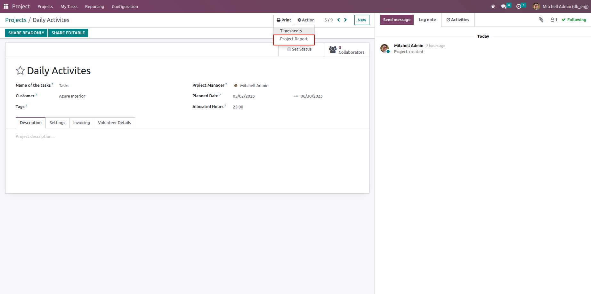Screen dimensions: 591x294
Task: Click the 0 Collaborators stat label
Action: [352, 50]
